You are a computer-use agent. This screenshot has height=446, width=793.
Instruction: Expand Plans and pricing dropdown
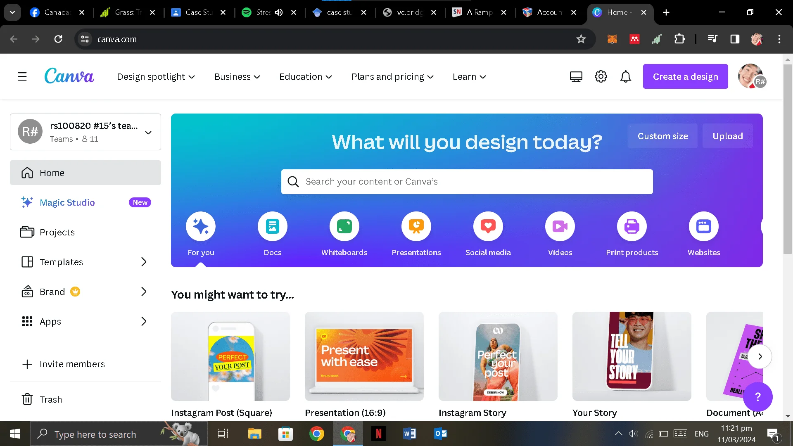[392, 77]
